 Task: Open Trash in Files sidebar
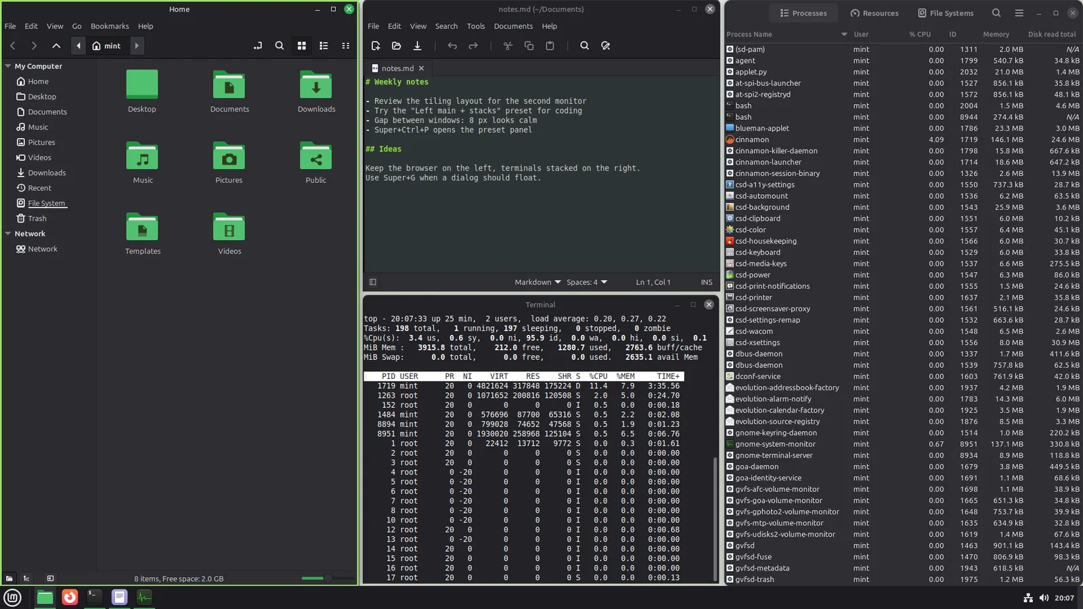coord(37,219)
